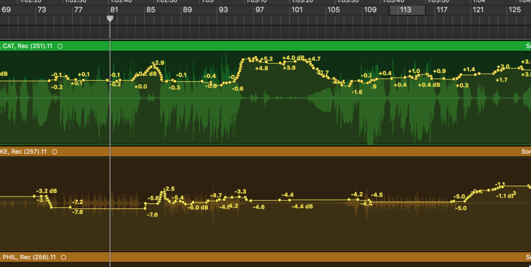Click the -4.7 automation value label

(216, 195)
